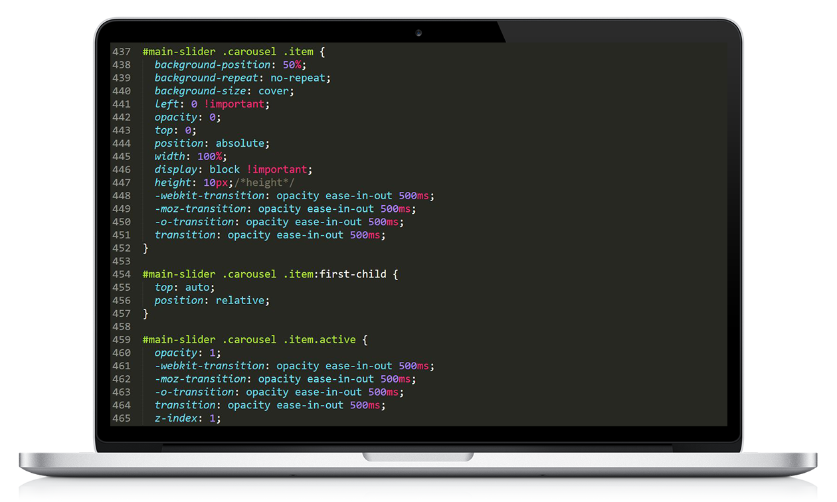This screenshot has height=502, width=837.
Task: Click -webkit-transition on line 448
Action: coord(209,196)
